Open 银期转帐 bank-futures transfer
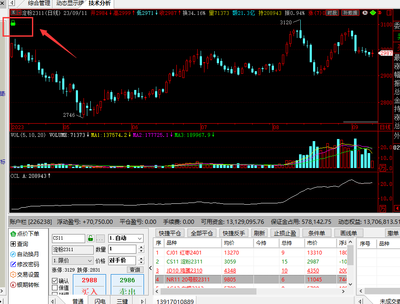Viewport: 400px width, 304px height. [28, 285]
